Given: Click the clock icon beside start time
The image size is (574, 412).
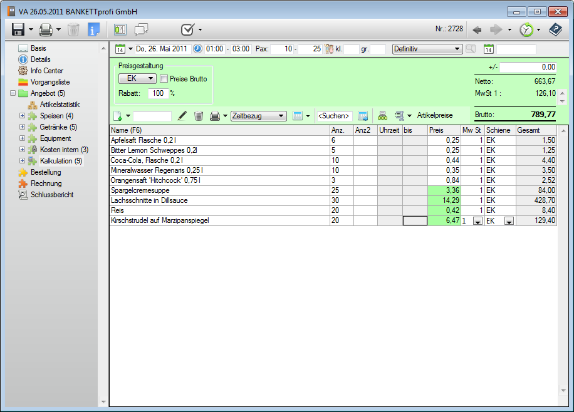Looking at the screenshot, I should (x=197, y=49).
